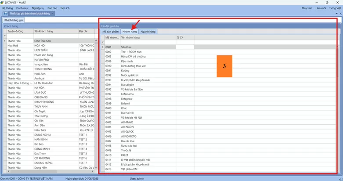Image resolution: width=343 pixels, height=181 pixels.
Task: Sort by Tên khách hàng column header
Action: point(56,31)
